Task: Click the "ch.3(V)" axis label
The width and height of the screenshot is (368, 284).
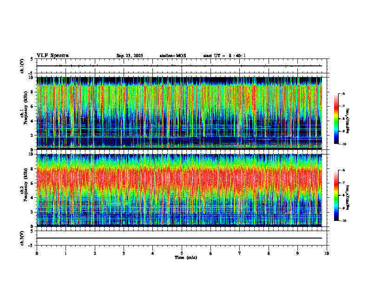Action: tap(22, 239)
